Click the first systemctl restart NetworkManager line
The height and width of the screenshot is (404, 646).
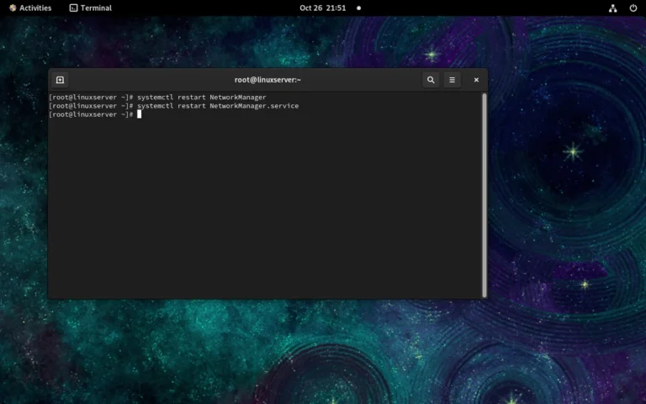tap(201, 98)
